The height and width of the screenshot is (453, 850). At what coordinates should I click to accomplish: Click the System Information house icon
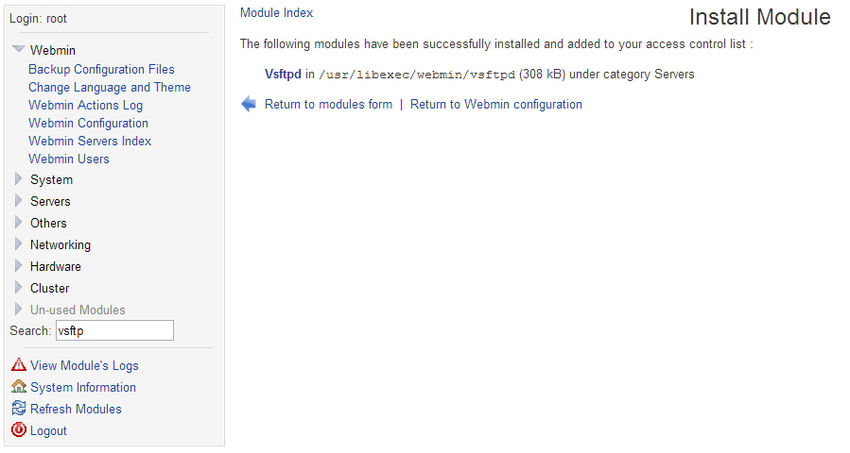(x=19, y=387)
